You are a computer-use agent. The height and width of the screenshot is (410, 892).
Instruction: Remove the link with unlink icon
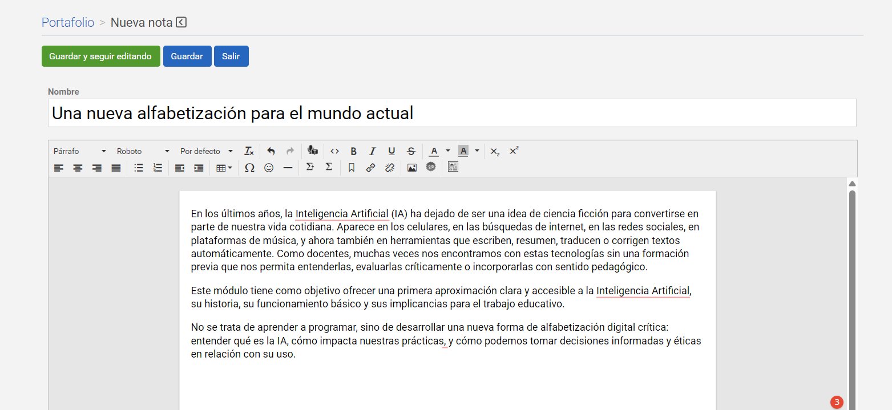click(389, 168)
